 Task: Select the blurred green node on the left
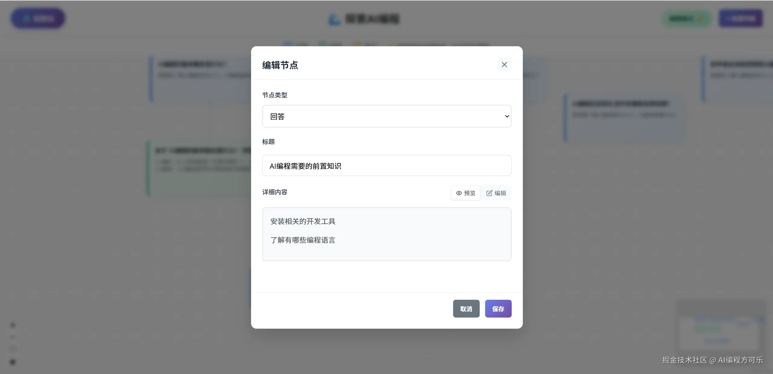point(199,169)
